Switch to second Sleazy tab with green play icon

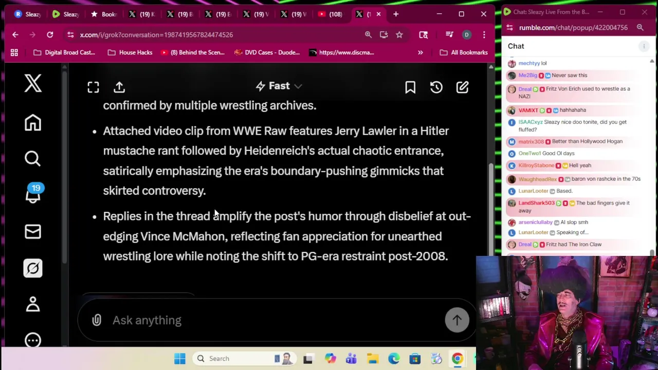coord(65,14)
